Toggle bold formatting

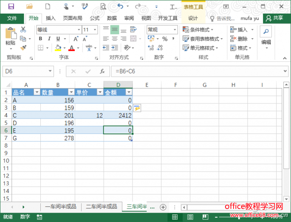[x=40, y=39]
